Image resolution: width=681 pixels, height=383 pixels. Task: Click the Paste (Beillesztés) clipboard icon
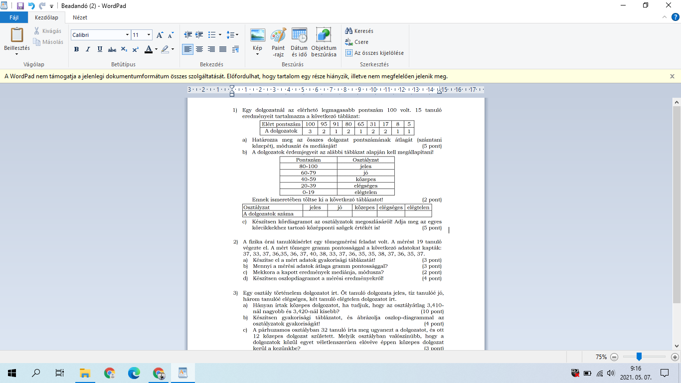click(x=17, y=36)
